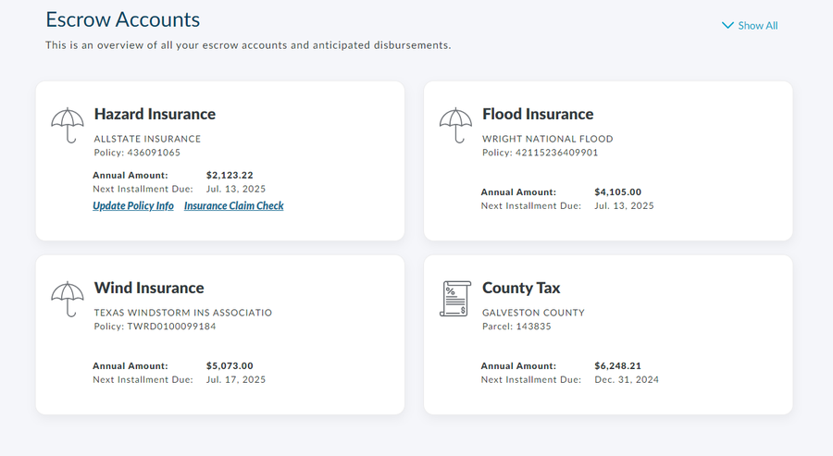Click the Flood Insurance umbrella icon
This screenshot has width=833, height=456.
coord(454,125)
